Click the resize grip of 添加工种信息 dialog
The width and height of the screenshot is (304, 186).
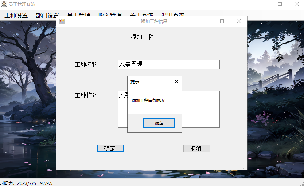[x=245, y=167]
